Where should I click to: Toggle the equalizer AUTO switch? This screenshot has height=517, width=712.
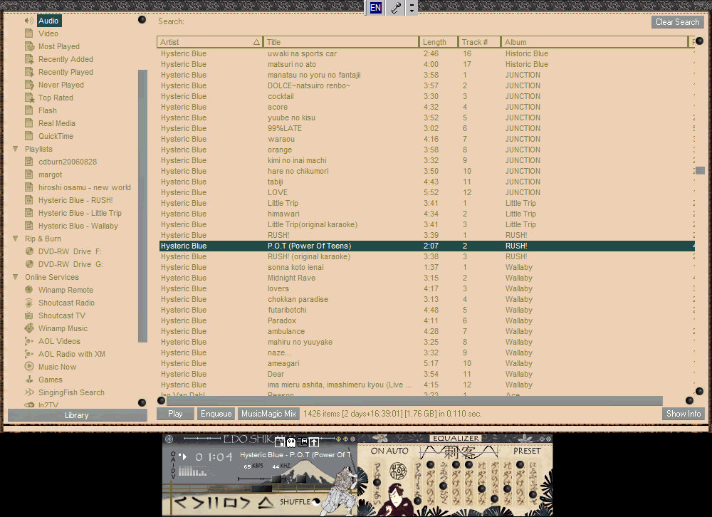click(398, 451)
